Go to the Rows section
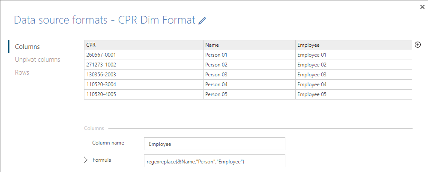Screen dimensions: 428x172 (x=22, y=72)
